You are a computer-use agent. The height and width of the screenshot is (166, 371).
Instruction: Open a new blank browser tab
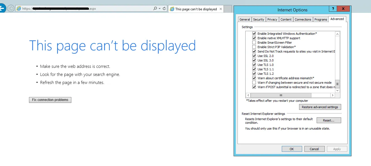point(228,9)
